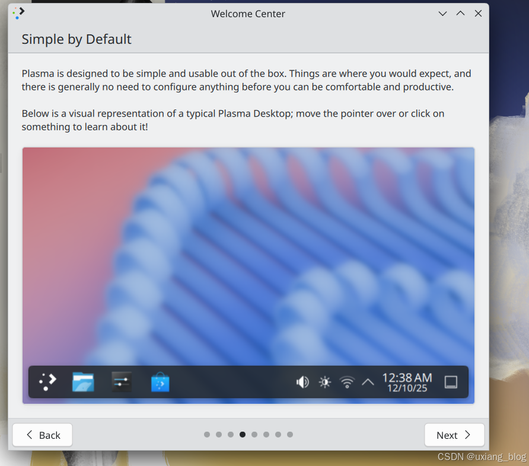Minimize the Welcome Center window

442,14
